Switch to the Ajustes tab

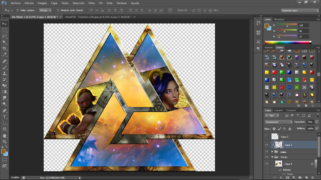click(x=269, y=47)
